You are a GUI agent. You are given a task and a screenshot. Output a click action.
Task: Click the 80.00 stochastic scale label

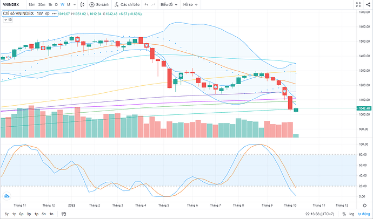(x=362, y=155)
